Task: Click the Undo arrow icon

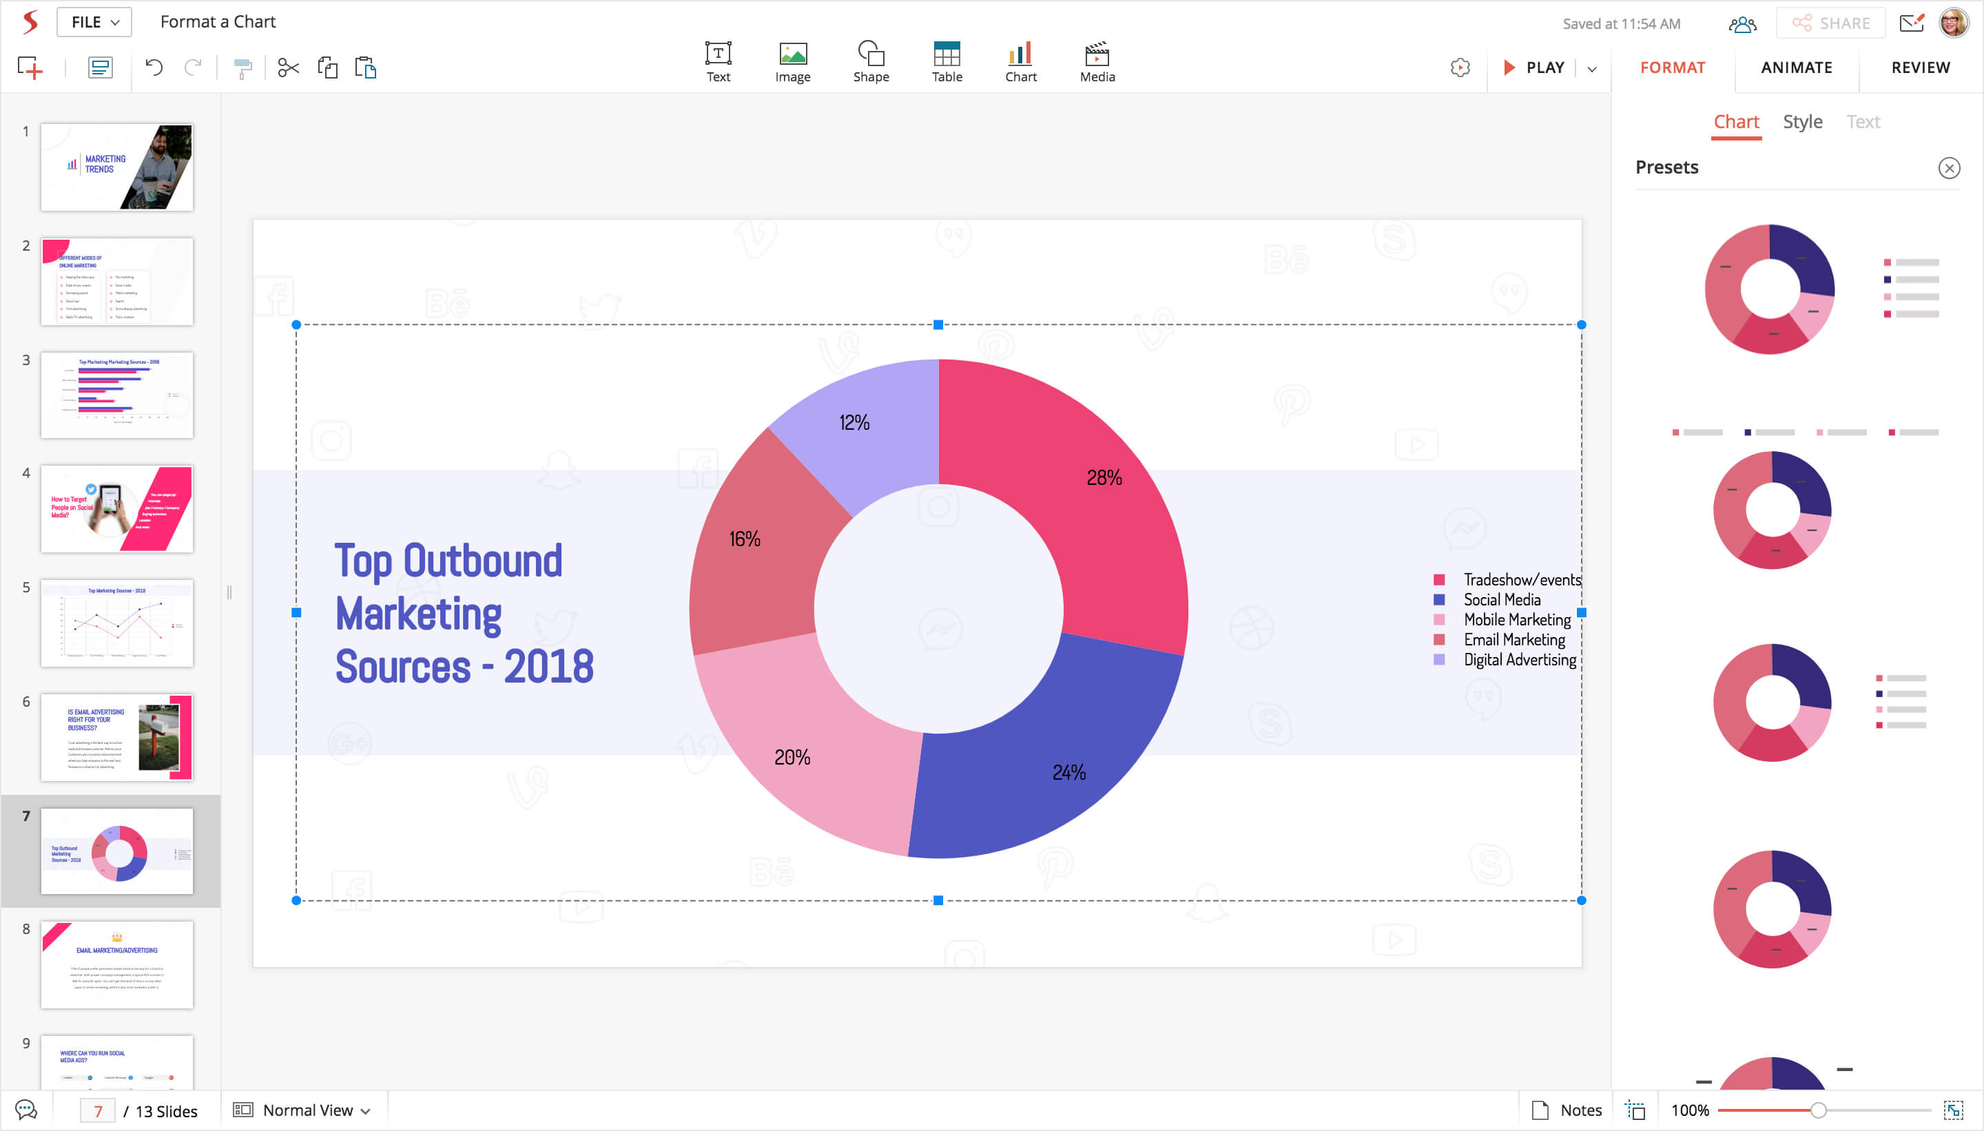Action: [154, 68]
